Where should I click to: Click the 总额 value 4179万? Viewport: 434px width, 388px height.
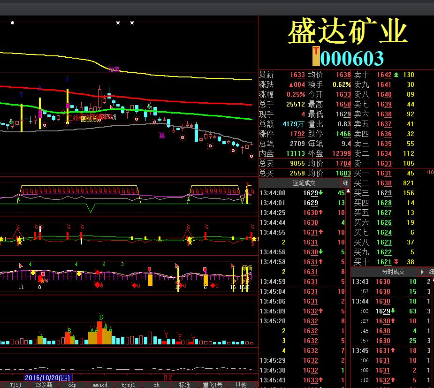pyautogui.click(x=293, y=124)
